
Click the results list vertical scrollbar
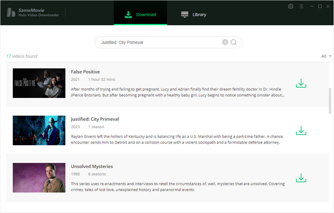330,100
